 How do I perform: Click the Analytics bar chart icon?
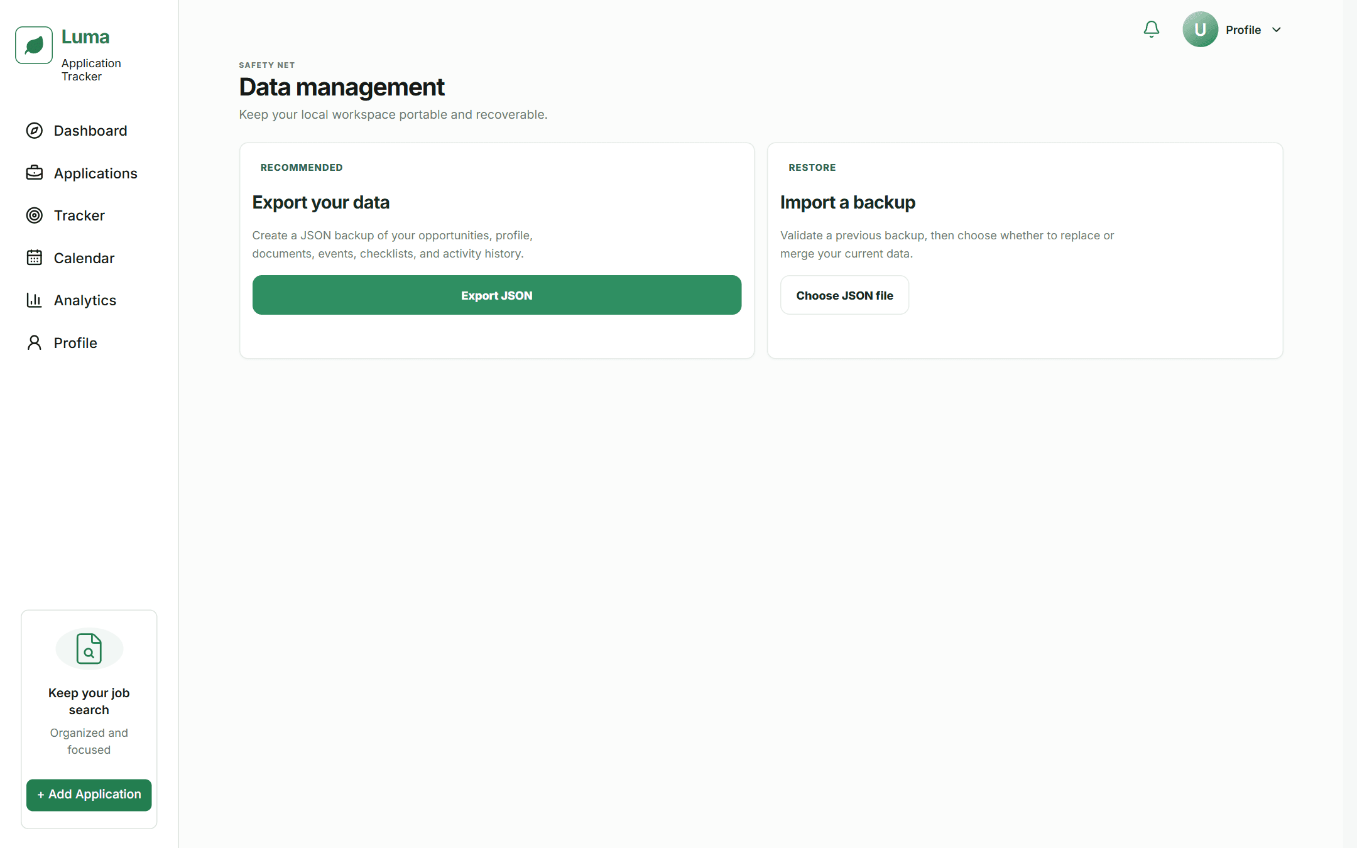click(35, 300)
